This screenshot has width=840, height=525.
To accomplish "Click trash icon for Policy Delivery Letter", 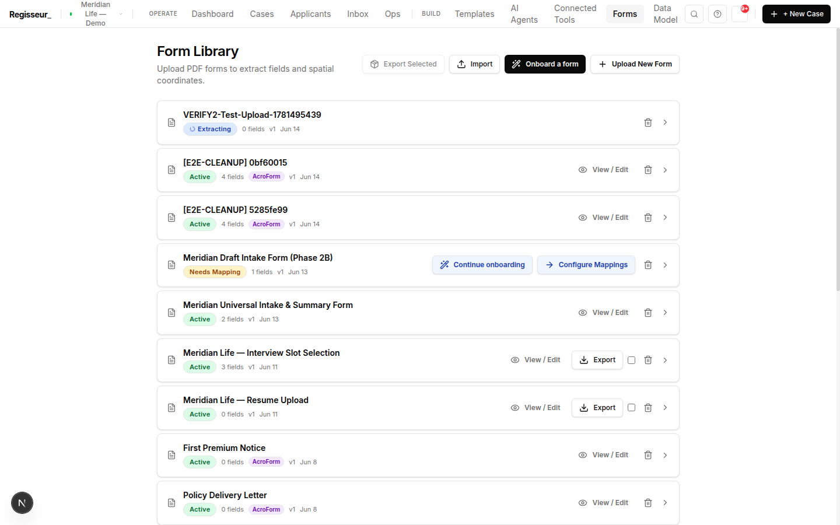I will (x=647, y=503).
